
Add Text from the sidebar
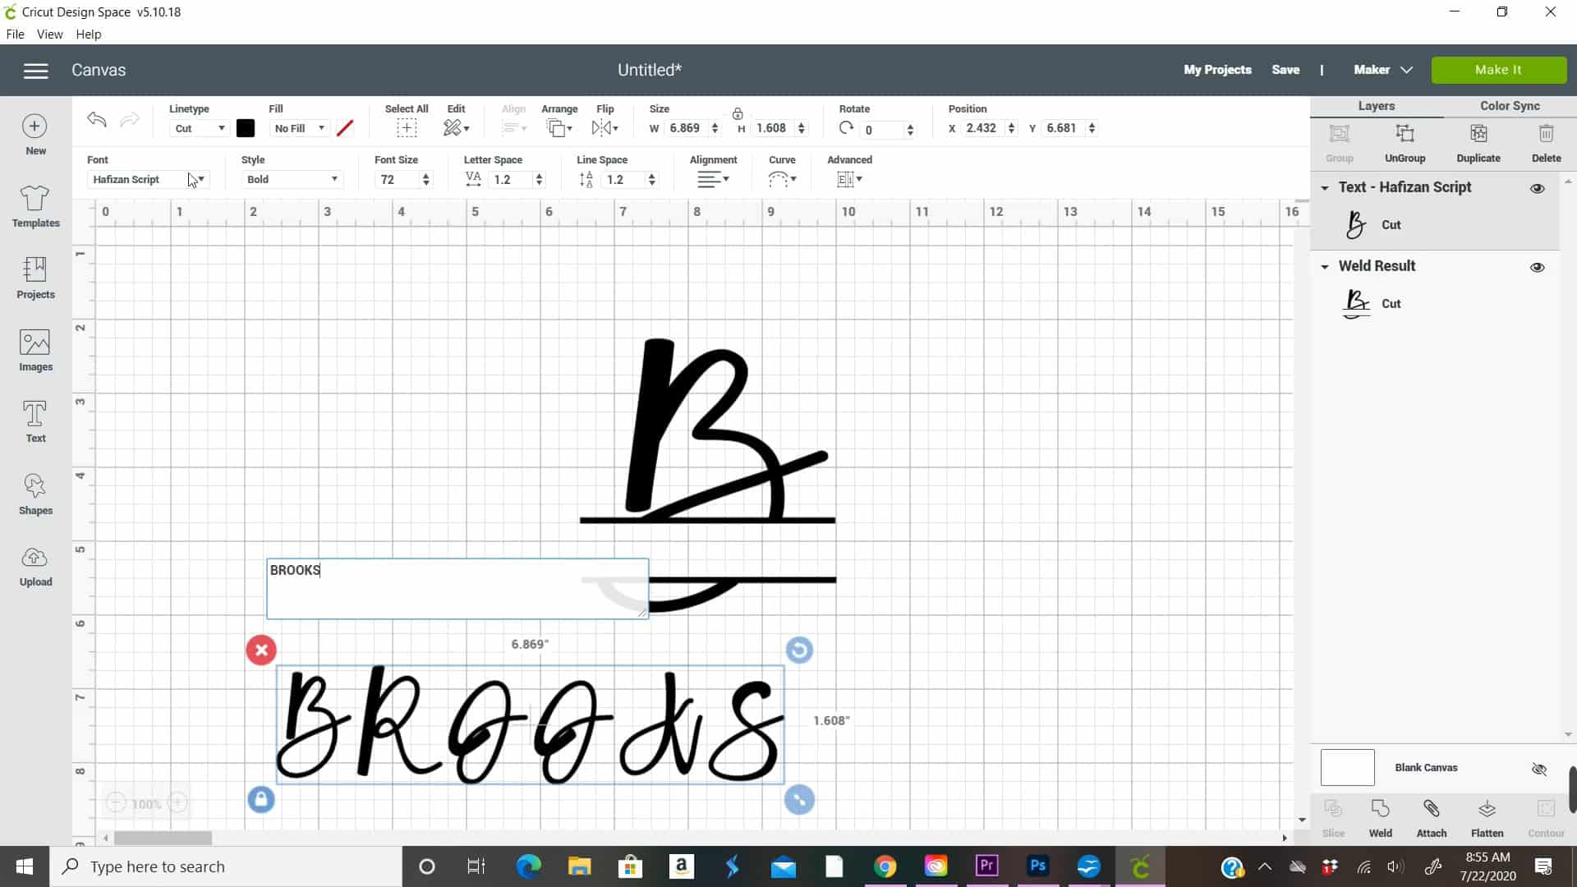click(x=35, y=421)
